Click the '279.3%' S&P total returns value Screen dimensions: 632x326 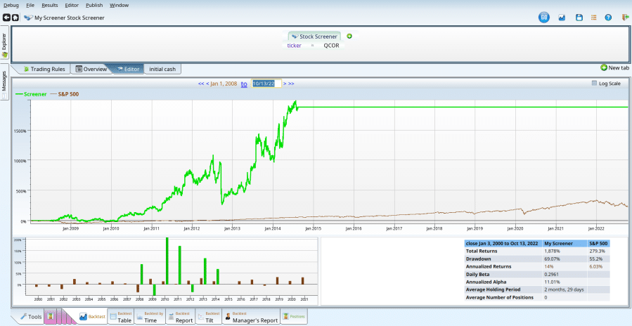tap(597, 251)
